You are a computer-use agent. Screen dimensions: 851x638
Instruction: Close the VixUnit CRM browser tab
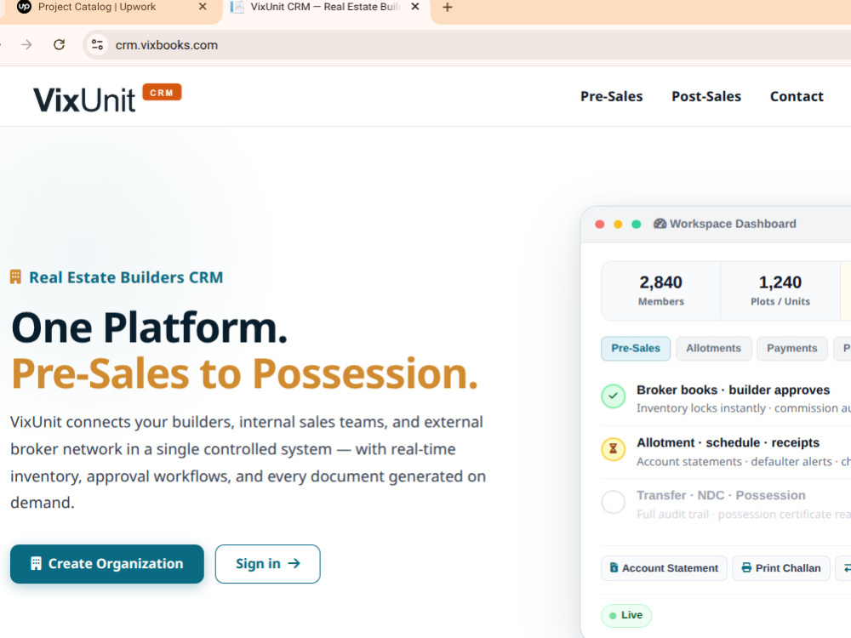point(415,7)
